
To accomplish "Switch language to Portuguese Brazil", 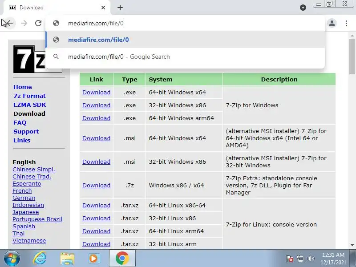I will (x=37, y=219).
